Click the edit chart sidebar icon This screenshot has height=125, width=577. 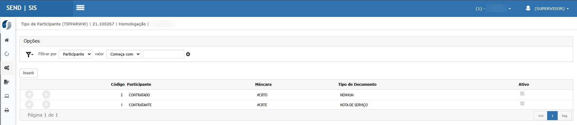7,82
